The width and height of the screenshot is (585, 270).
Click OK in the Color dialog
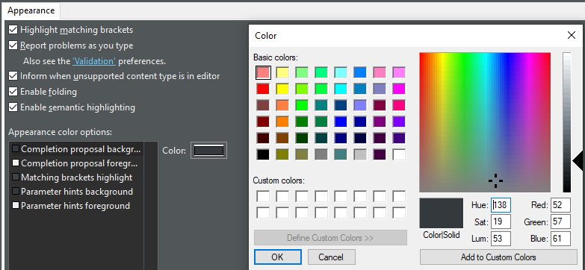[x=278, y=257]
